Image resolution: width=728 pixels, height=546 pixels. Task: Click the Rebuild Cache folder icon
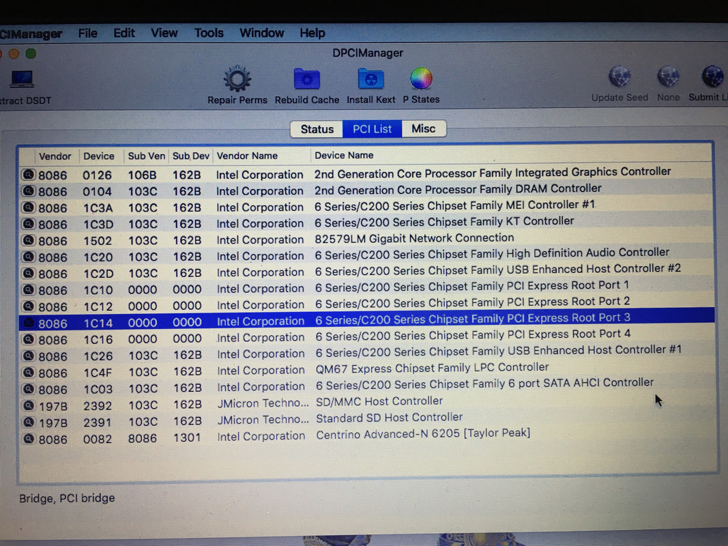(x=307, y=79)
